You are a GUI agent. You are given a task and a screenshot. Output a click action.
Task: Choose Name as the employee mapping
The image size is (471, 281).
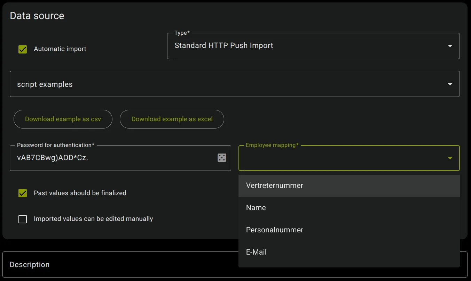pos(256,207)
